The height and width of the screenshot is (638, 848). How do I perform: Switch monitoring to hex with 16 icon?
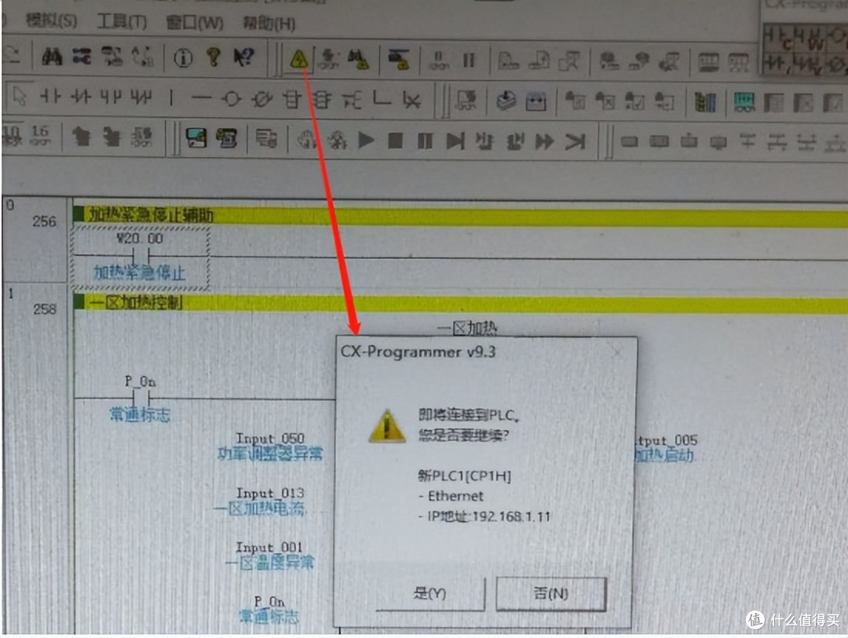pyautogui.click(x=40, y=136)
